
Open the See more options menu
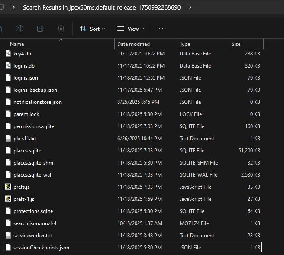162,29
